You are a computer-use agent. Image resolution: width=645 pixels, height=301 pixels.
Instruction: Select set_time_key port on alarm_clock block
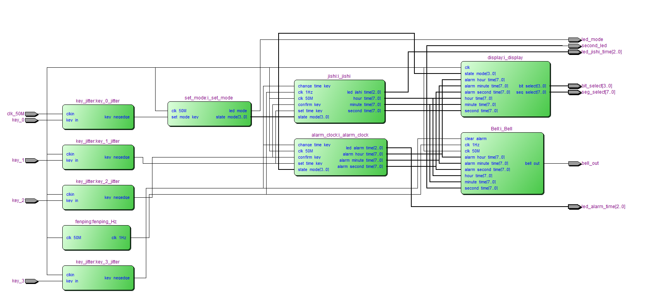[x=310, y=164]
